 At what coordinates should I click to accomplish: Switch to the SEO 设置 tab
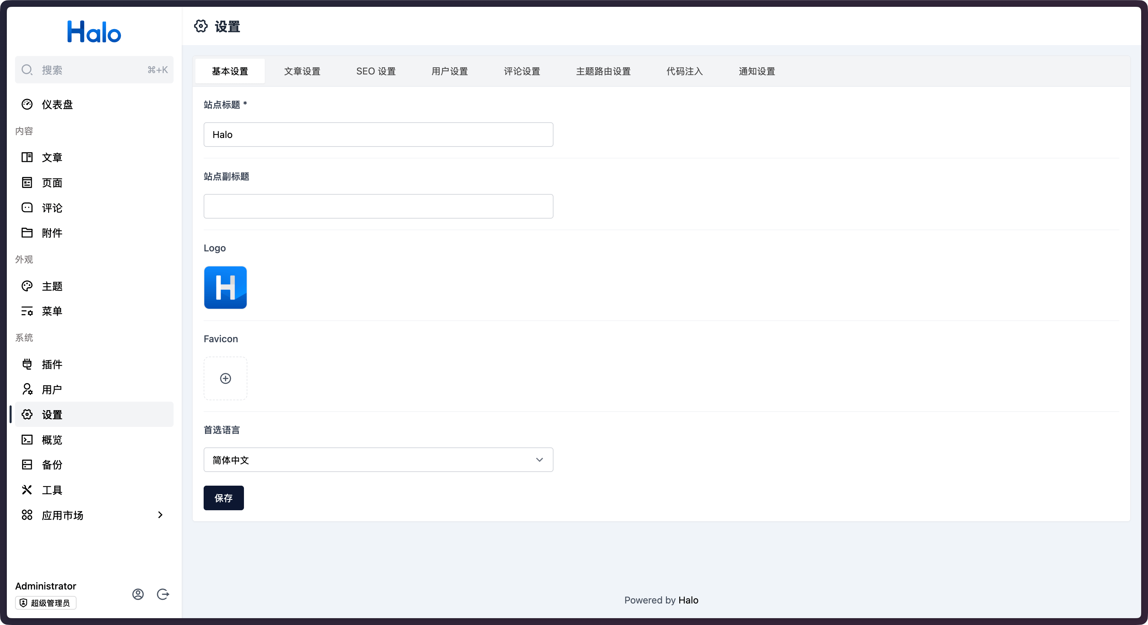point(376,71)
